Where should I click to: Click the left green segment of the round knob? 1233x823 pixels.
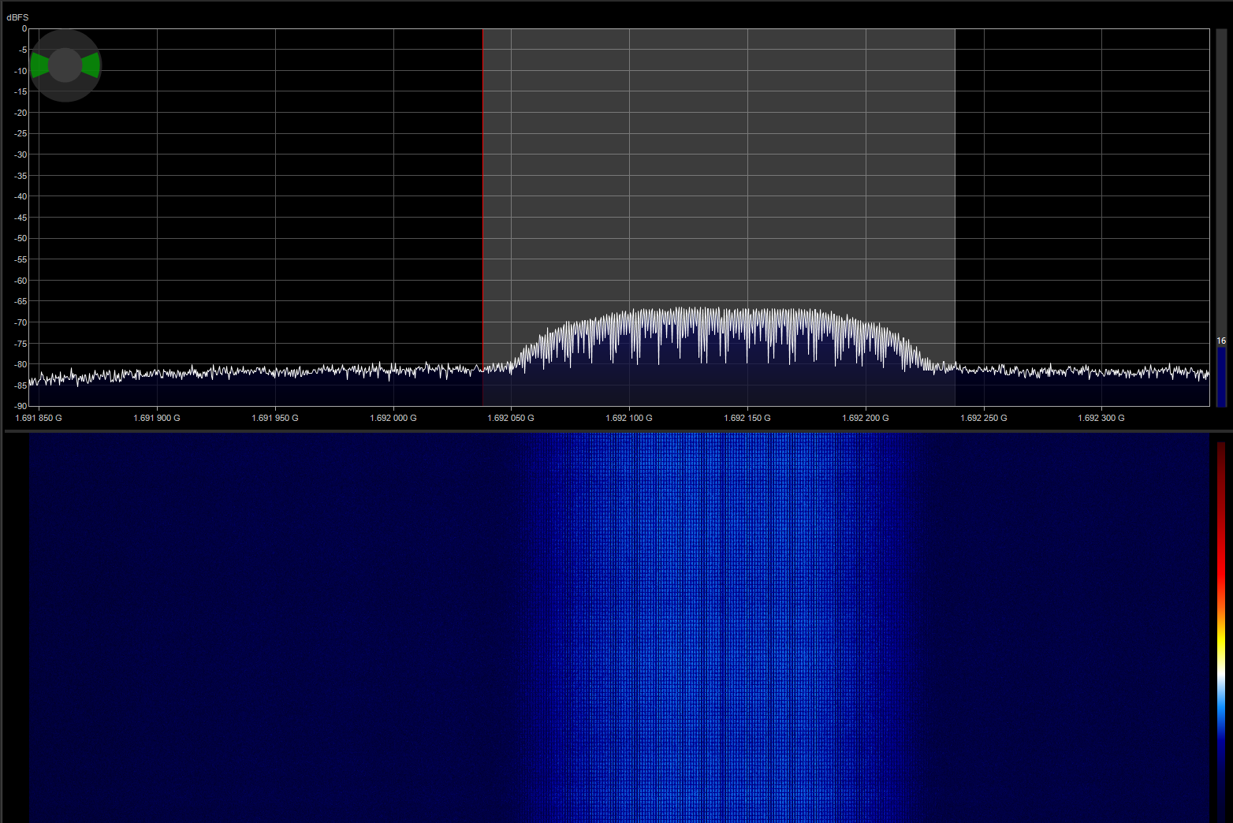[38, 65]
